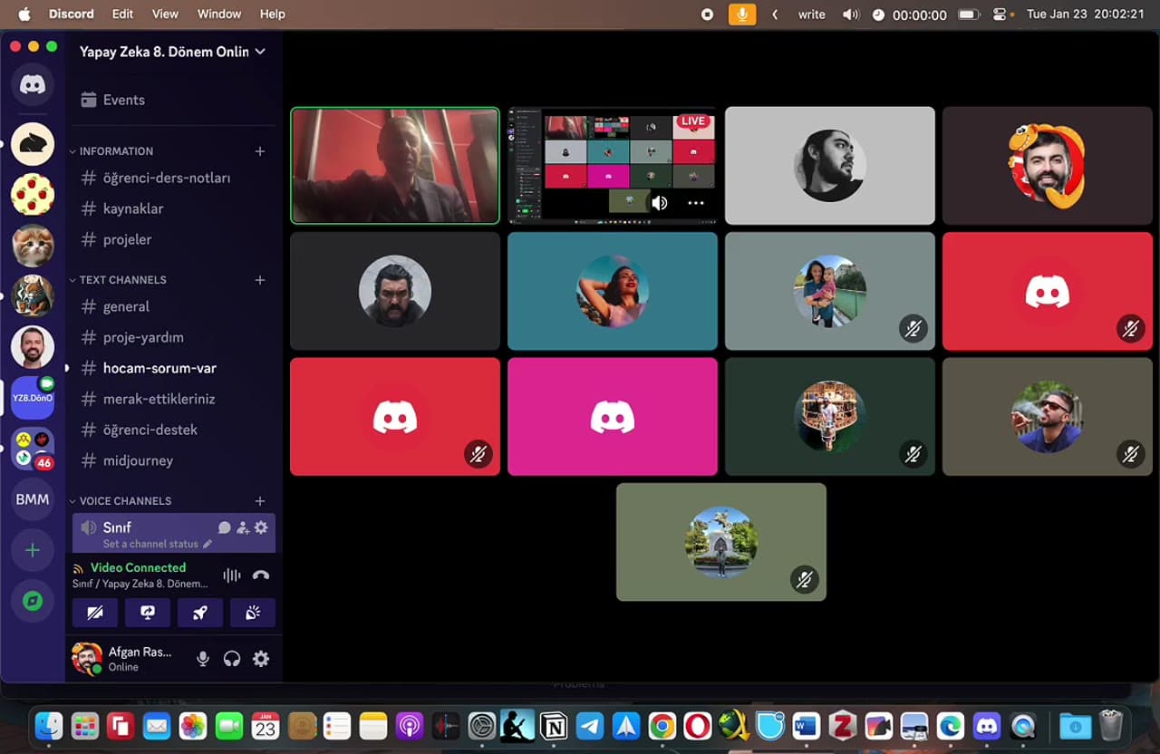Open stream options three-dot menu

point(696,203)
